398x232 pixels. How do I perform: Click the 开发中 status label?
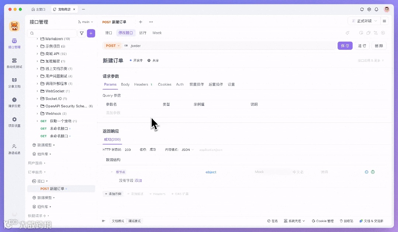(136, 60)
